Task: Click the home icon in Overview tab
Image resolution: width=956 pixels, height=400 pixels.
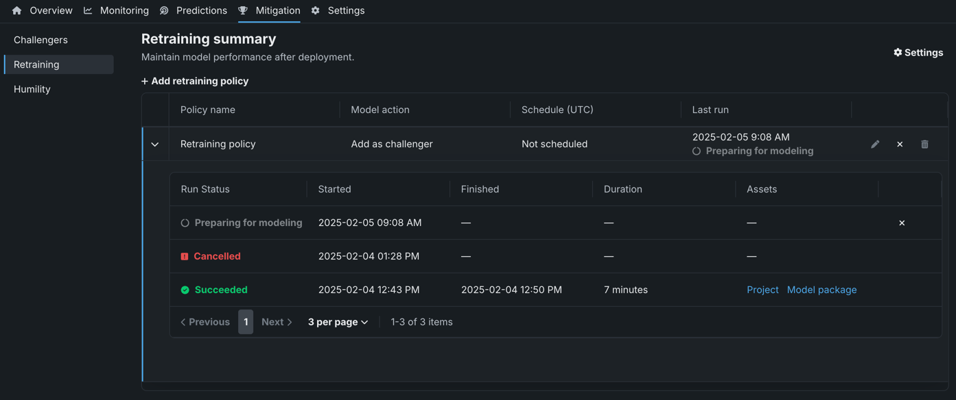Action: tap(16, 11)
